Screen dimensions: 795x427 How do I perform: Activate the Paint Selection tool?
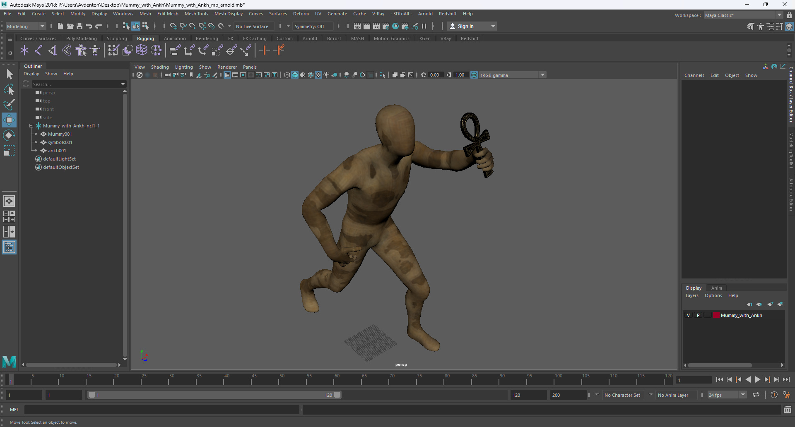9,105
